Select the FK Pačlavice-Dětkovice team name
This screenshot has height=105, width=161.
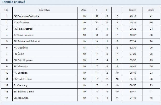pyautogui.click(x=26, y=16)
